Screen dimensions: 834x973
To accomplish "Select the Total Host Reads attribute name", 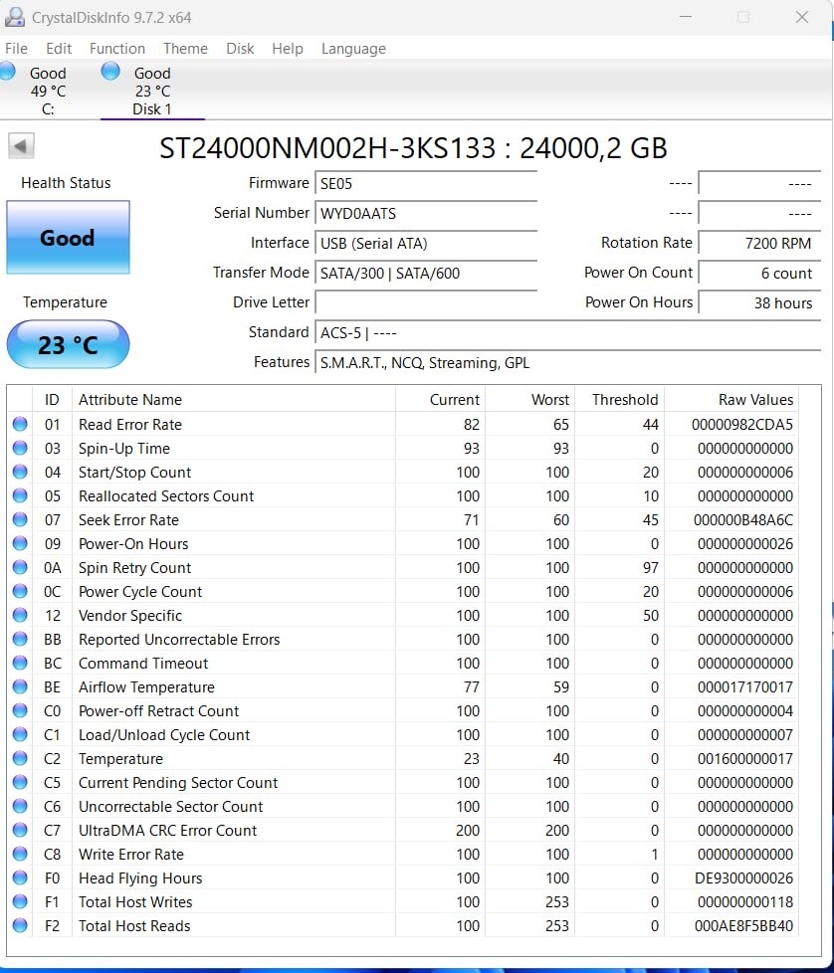I will [134, 926].
